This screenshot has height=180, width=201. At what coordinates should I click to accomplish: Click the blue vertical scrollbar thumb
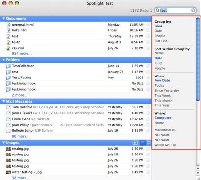coord(198,59)
